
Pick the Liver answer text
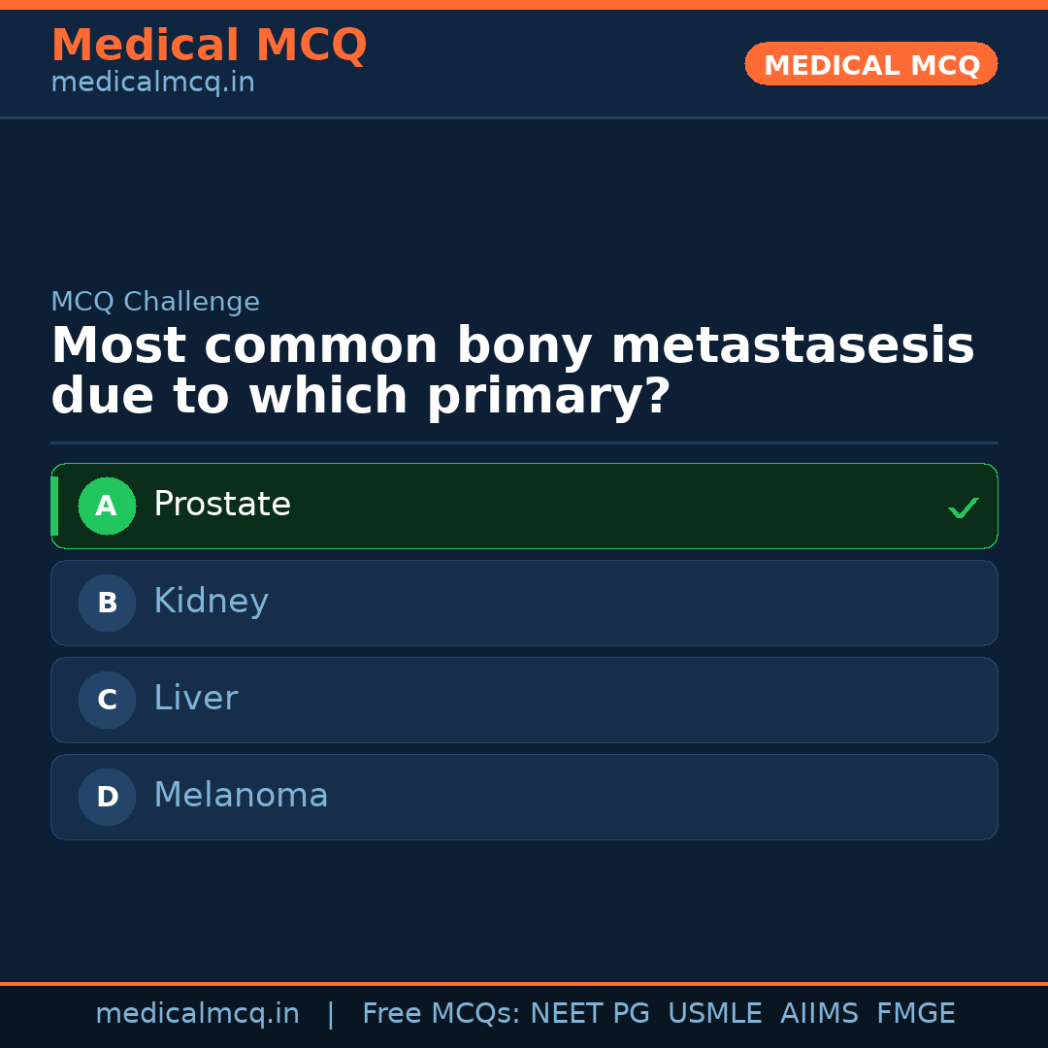click(195, 699)
